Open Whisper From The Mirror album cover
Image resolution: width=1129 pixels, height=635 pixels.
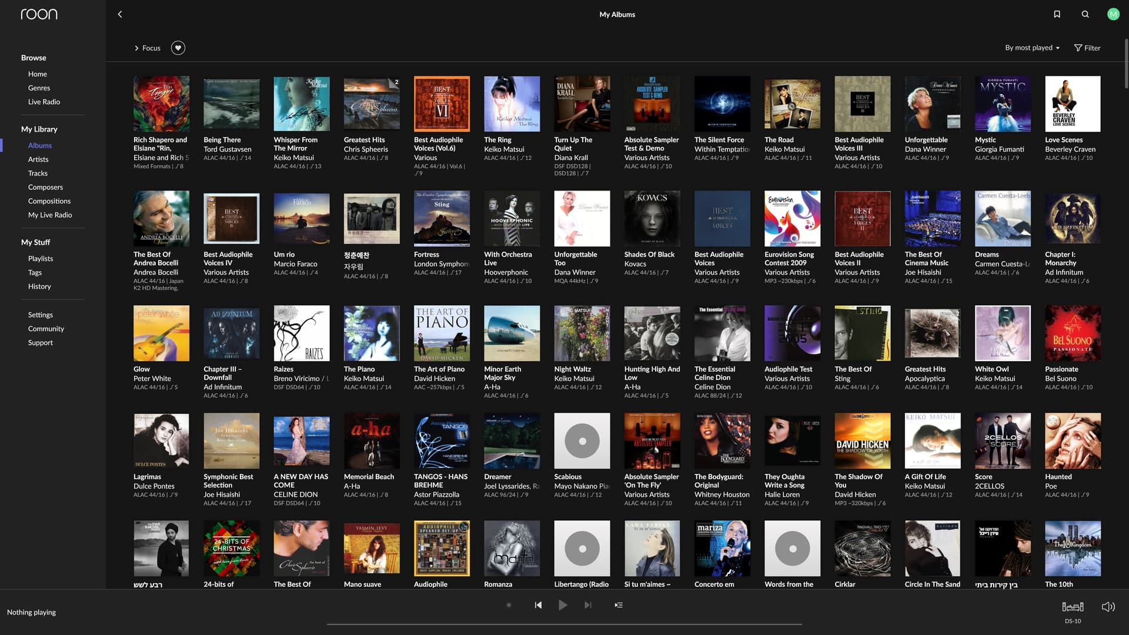coord(301,103)
